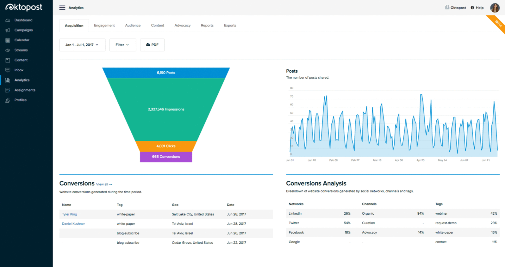Viewport: 505px width, 267px height.
Task: Click the Cedar Grove, United States cell
Action: point(192,243)
